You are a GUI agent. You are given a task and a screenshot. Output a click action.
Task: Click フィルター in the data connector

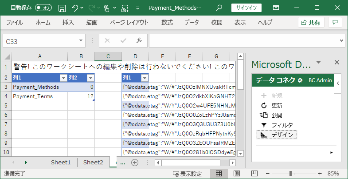(279, 125)
